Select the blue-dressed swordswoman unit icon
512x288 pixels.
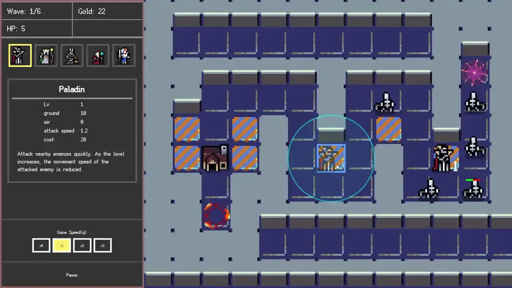click(124, 55)
